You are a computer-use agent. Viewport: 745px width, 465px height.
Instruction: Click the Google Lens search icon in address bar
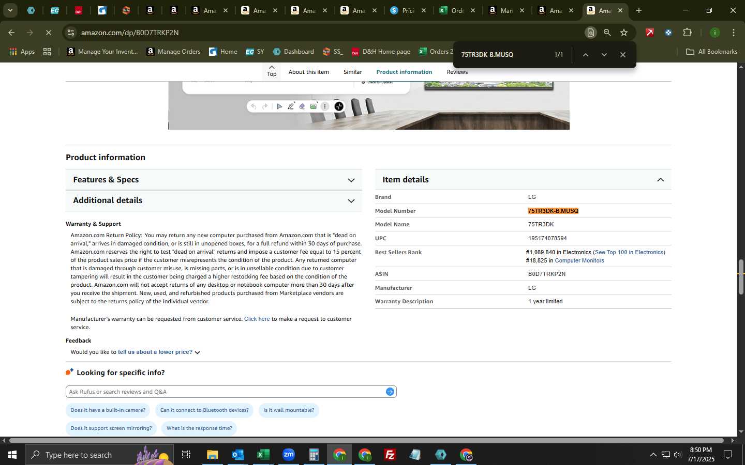click(590, 33)
